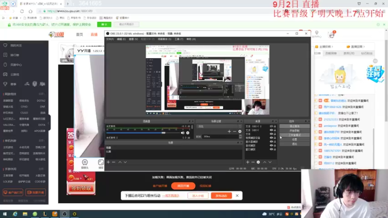The width and height of the screenshot is (388, 218).
Task: Click the OBS mixer panel scrollbar
Action: 192,127
